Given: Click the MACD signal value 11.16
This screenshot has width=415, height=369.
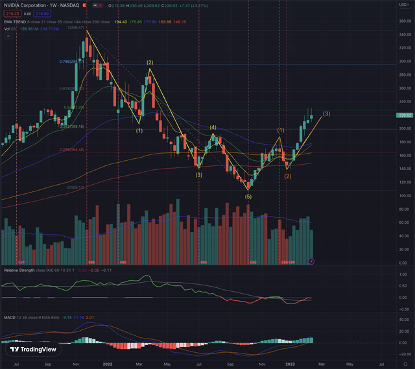Looking at the screenshot, I should [x=78, y=317].
